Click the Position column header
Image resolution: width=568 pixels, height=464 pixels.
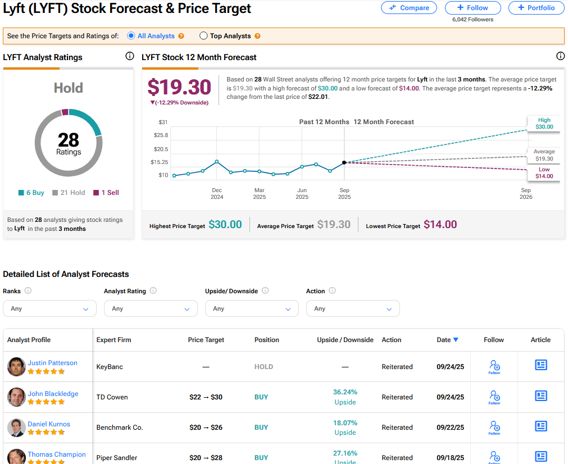267,340
